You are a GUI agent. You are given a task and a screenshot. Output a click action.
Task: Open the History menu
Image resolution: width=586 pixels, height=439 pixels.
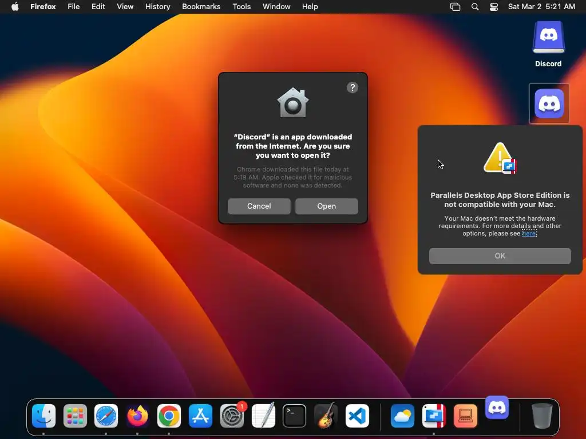[158, 6]
